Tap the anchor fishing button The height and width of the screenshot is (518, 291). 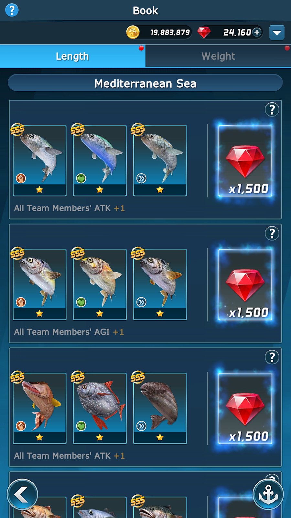[268, 494]
